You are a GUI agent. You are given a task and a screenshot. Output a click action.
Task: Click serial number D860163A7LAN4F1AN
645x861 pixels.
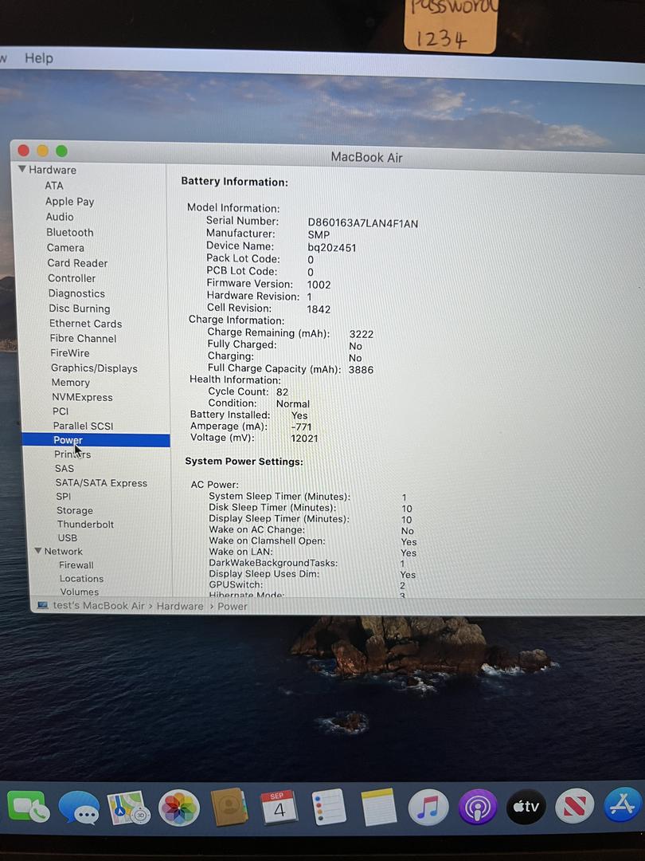click(362, 223)
